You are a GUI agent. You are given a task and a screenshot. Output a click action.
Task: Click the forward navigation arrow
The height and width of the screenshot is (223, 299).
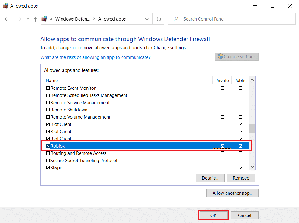pyautogui.click(x=19, y=19)
